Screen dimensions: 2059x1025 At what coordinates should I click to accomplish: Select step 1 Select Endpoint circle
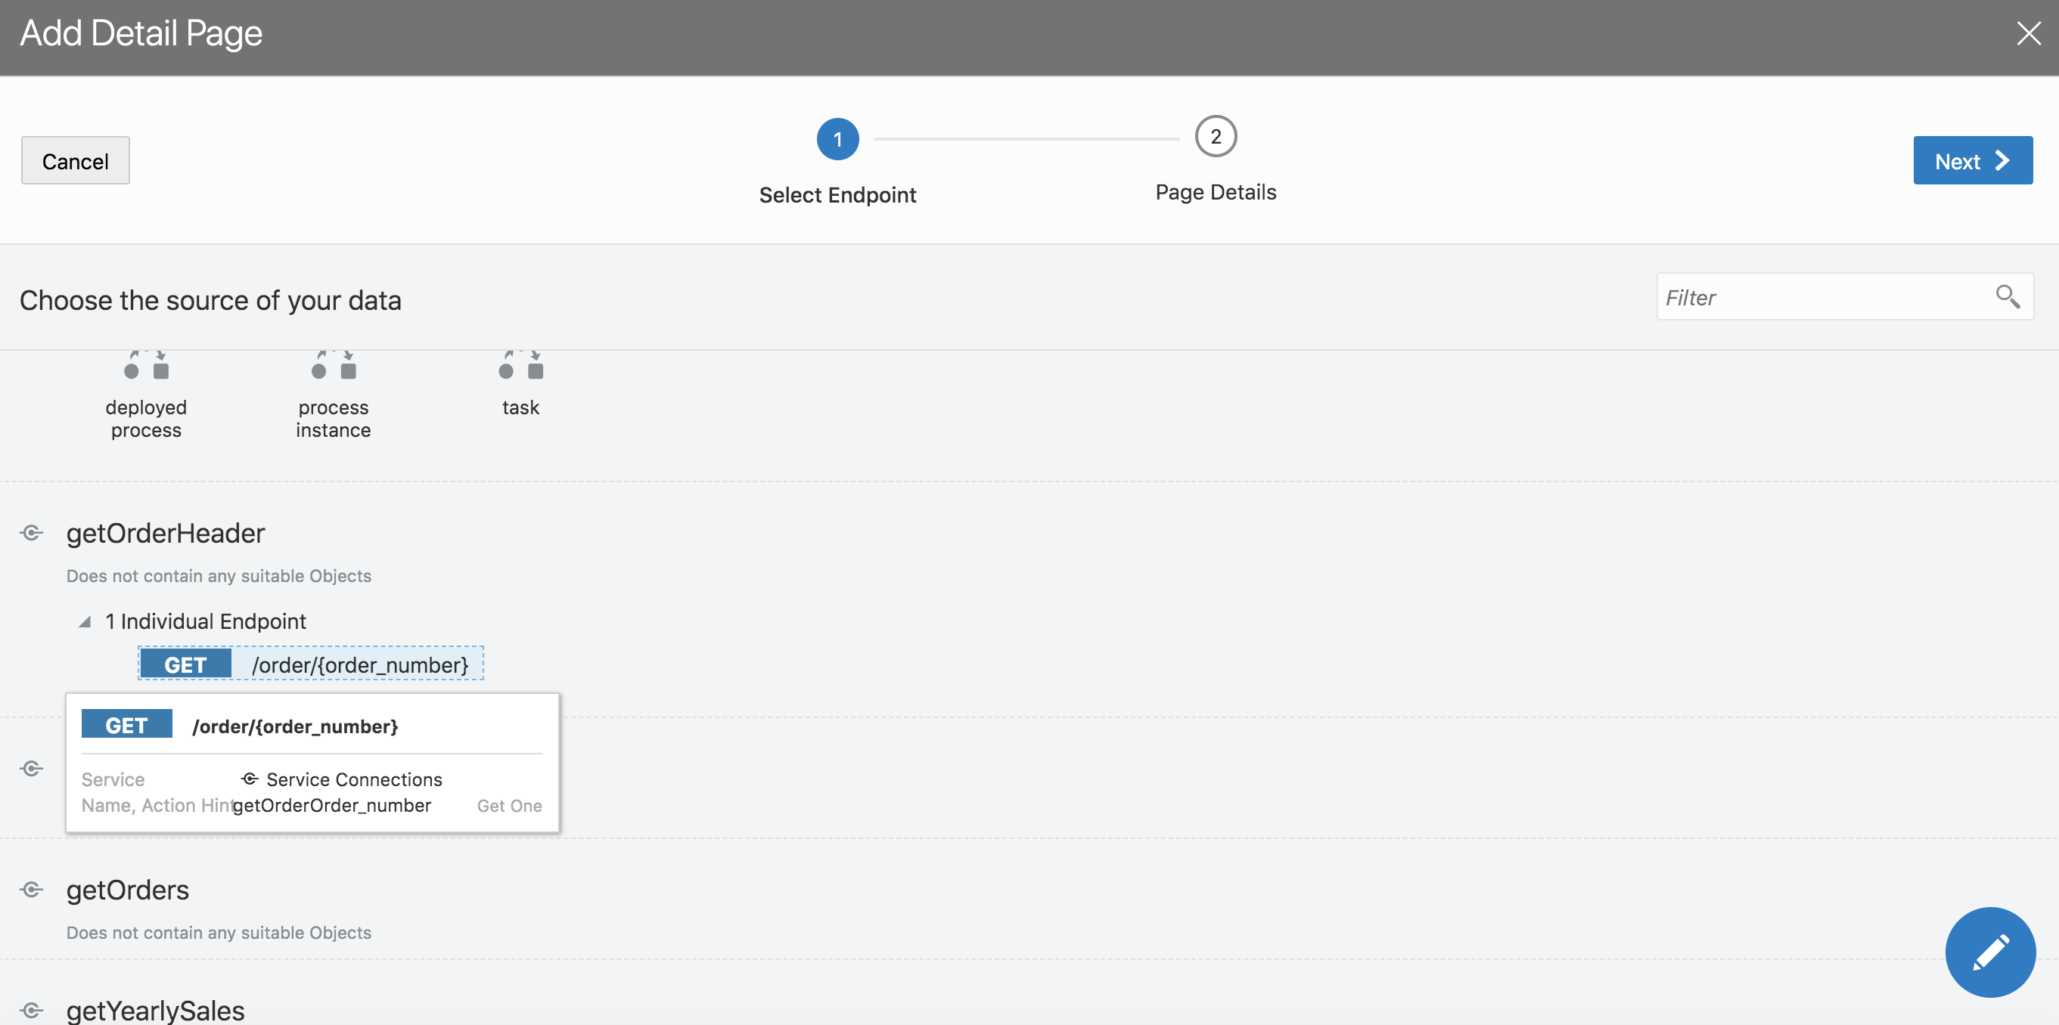[837, 139]
